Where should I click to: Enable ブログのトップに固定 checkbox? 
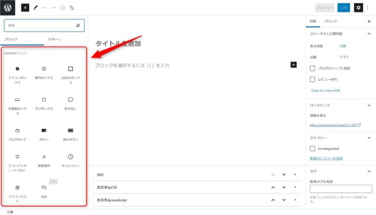(x=312, y=69)
